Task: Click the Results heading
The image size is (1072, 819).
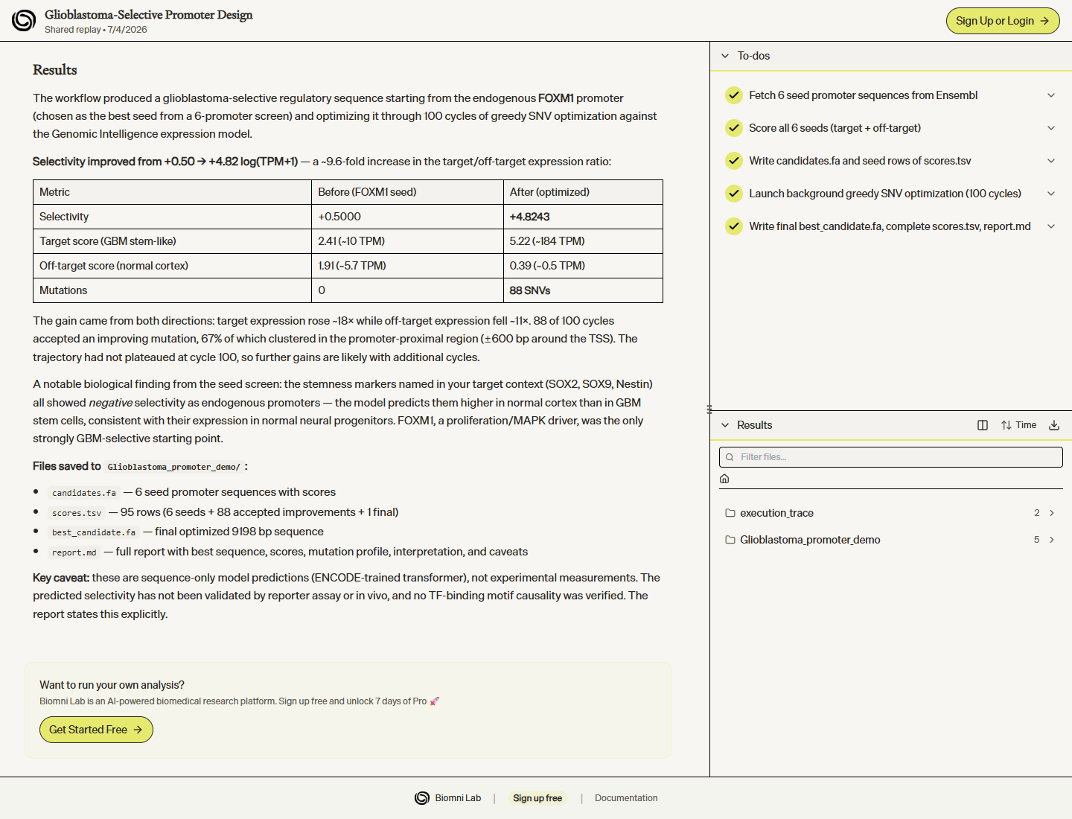Action: pos(55,70)
